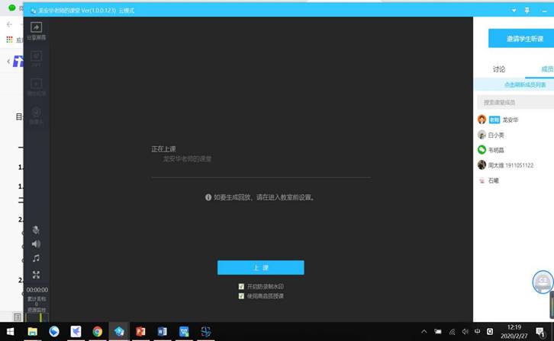Screen dimensions: 554x341
Task: Click the music note icon
Action: click(36, 259)
